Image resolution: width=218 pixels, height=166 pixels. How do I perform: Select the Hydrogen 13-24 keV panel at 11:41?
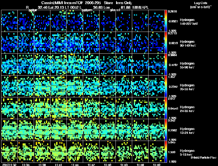(58, 130)
